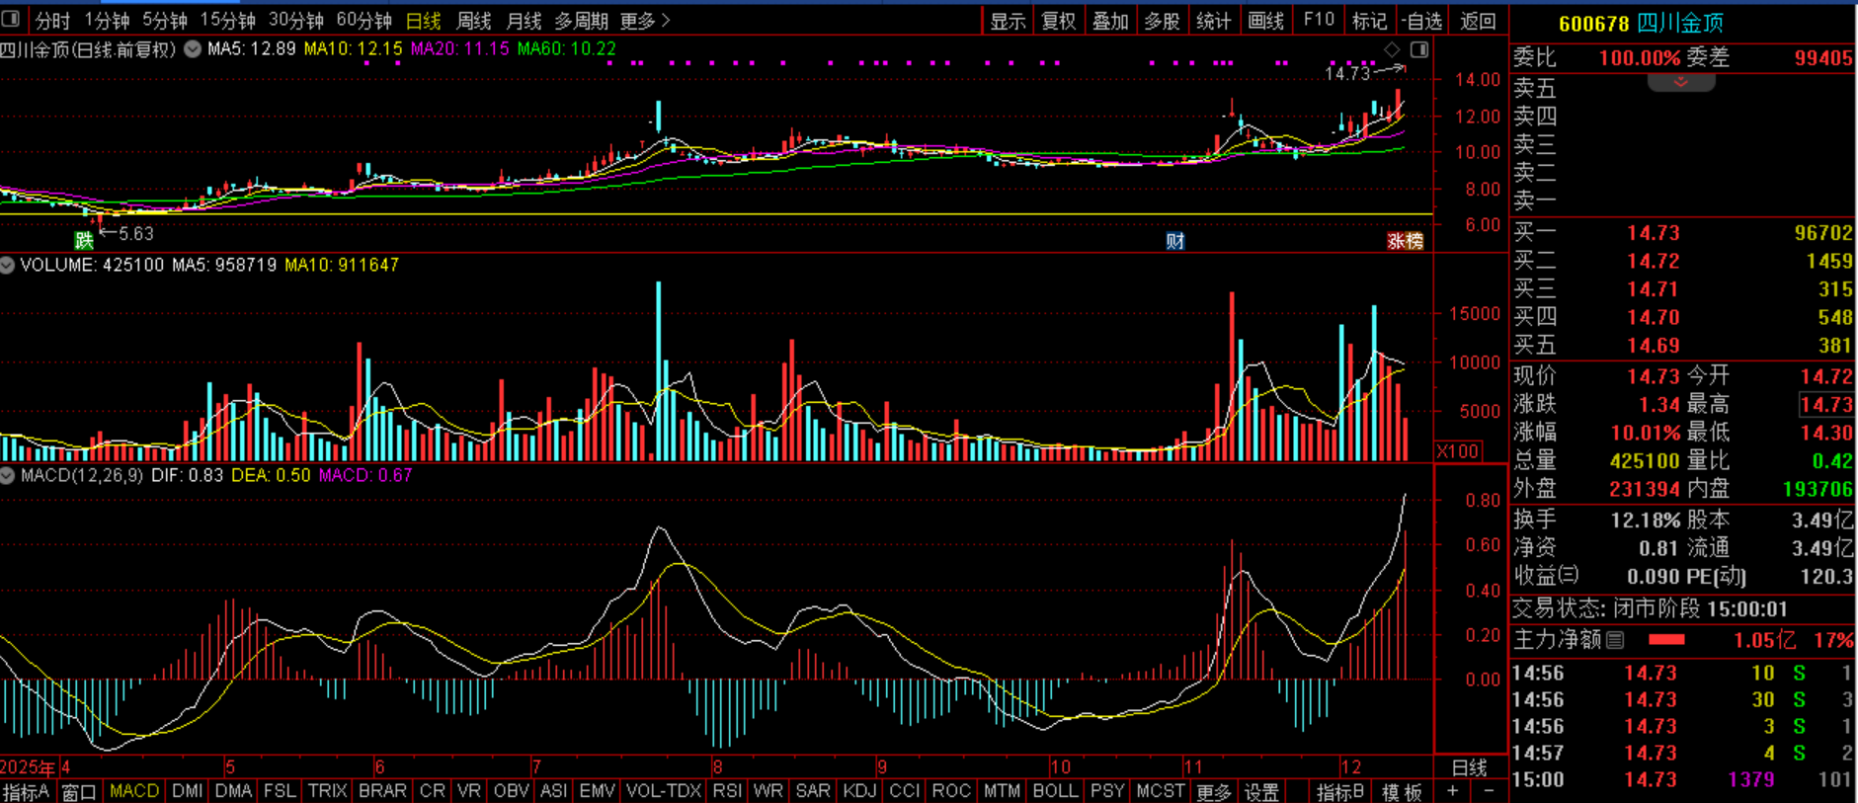The height and width of the screenshot is (803, 1858).
Task: Open the 显示 display options menu
Action: tap(1007, 21)
